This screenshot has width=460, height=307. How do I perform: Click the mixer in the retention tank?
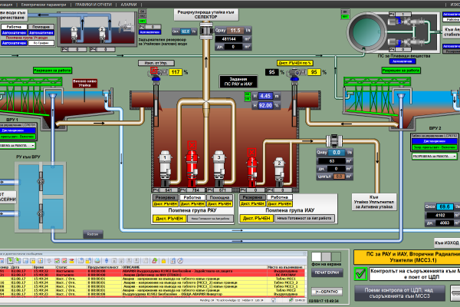pos(126,25)
